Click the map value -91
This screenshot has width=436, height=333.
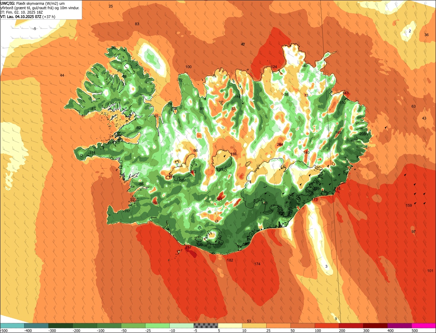coord(201,109)
